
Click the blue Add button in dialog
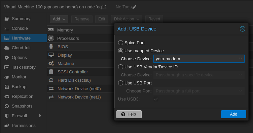233,114
